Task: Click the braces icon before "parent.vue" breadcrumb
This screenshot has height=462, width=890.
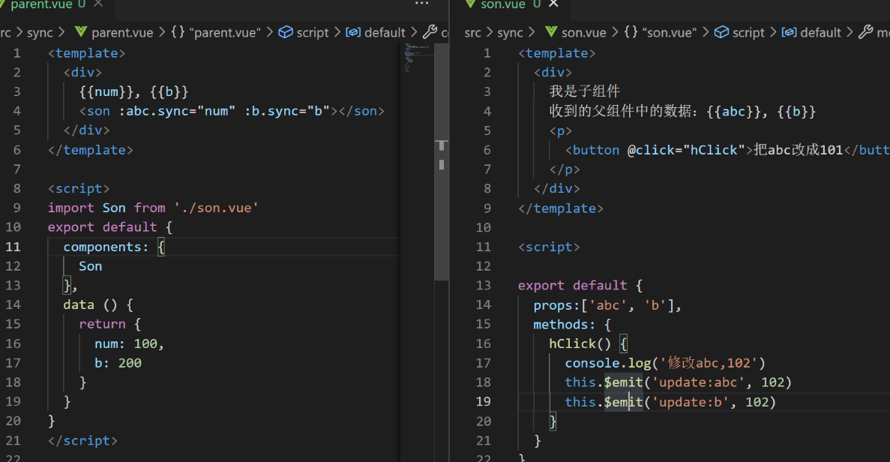Action: click(x=178, y=31)
